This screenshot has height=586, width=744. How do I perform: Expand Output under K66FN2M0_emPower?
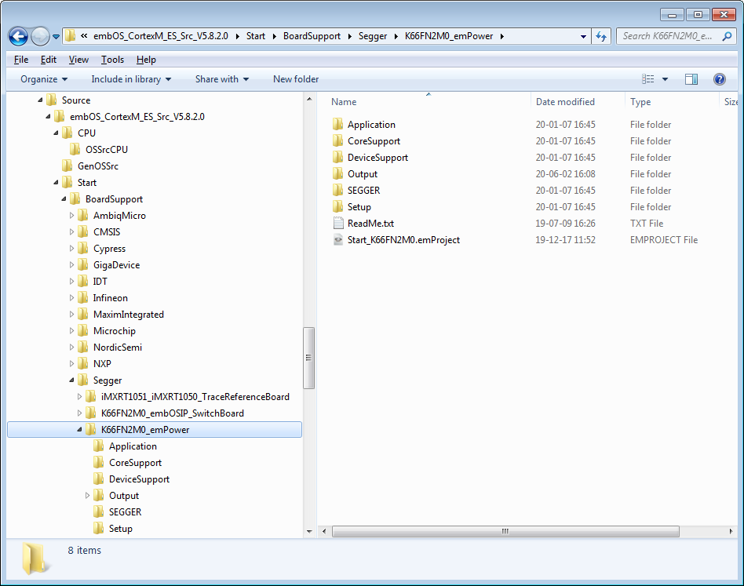87,495
